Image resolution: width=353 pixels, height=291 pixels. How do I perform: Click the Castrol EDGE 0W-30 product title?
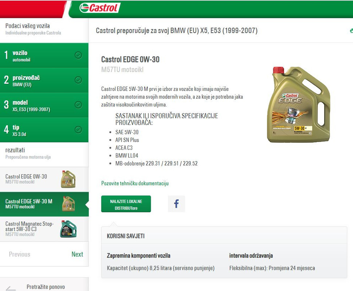coord(130,59)
